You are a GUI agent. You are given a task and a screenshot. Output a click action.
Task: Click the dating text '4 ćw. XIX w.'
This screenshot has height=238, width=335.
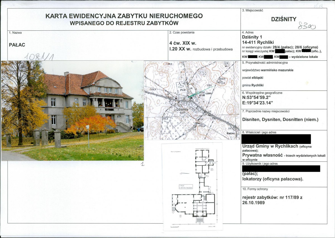coord(183,43)
